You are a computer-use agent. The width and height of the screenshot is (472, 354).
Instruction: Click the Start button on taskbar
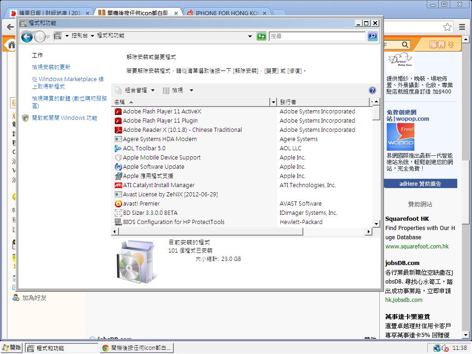12,348
